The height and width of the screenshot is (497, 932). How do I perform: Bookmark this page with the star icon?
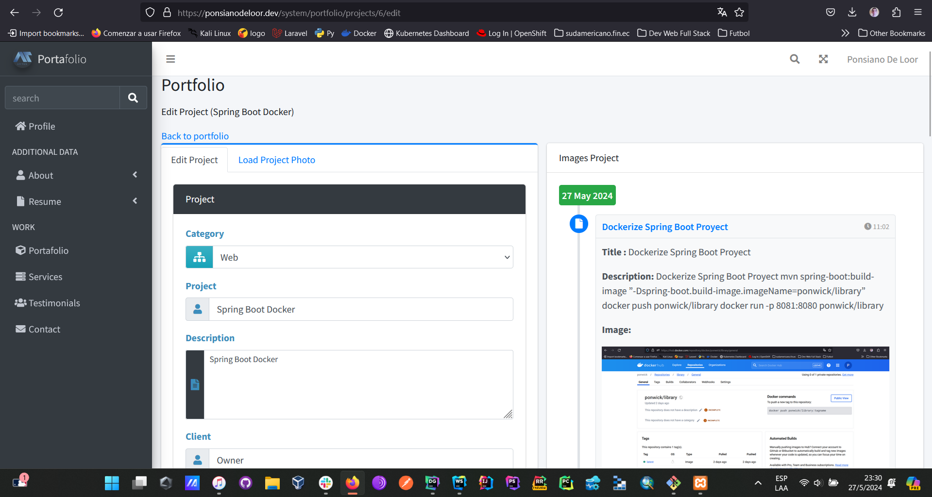pyautogui.click(x=739, y=13)
